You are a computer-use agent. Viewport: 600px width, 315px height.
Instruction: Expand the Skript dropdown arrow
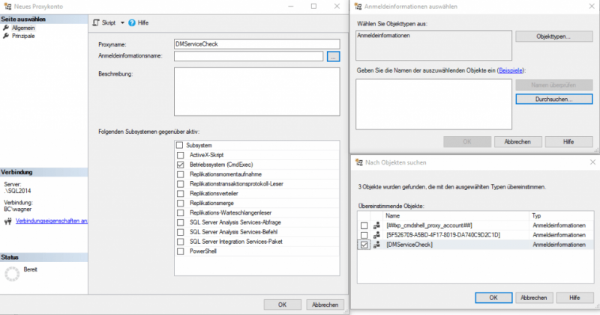[x=122, y=23]
